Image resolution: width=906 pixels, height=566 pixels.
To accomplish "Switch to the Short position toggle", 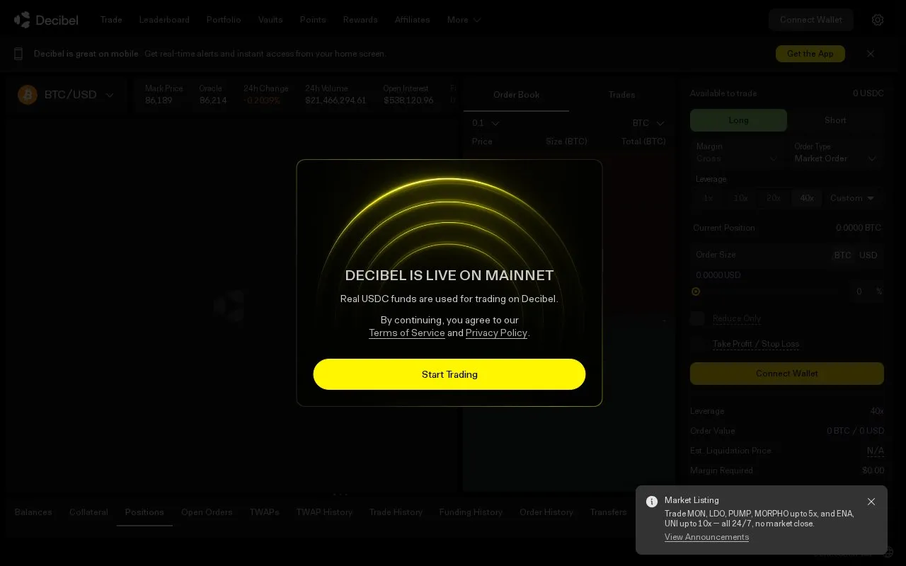I will pos(835,120).
